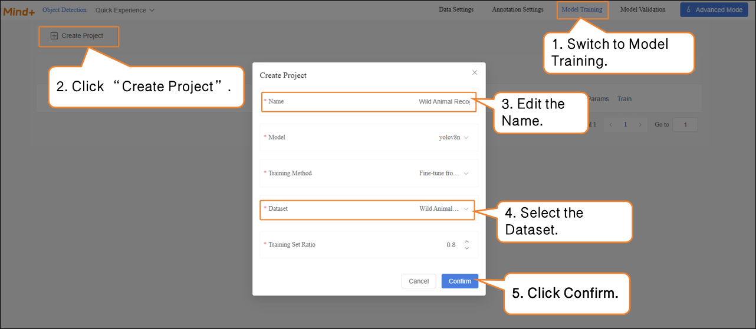Expand the Training Method dropdown
This screenshot has height=329, width=756.
(444, 174)
